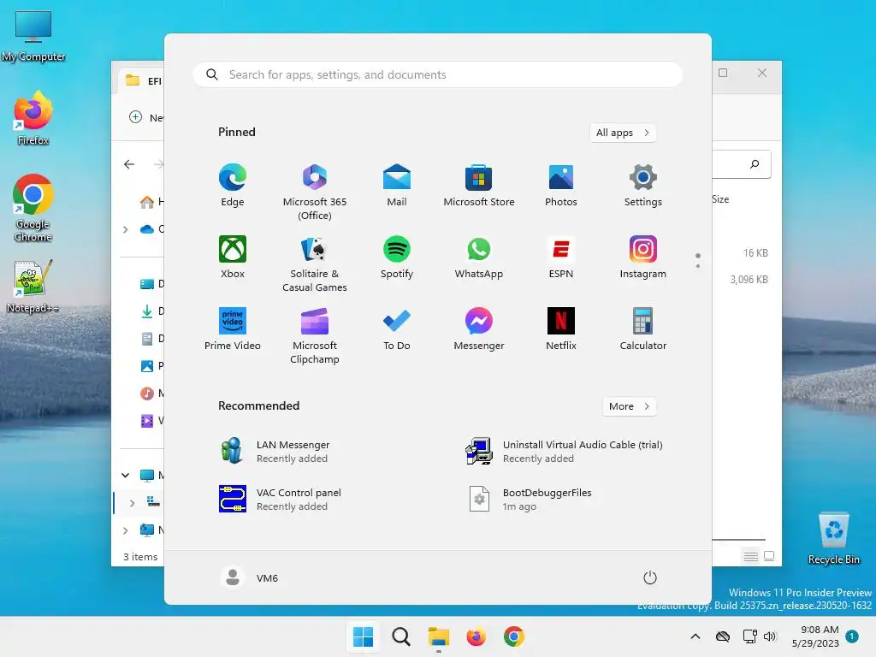This screenshot has height=657, width=876.
Task: Launch Spotify from pinned apps
Action: coord(397,257)
